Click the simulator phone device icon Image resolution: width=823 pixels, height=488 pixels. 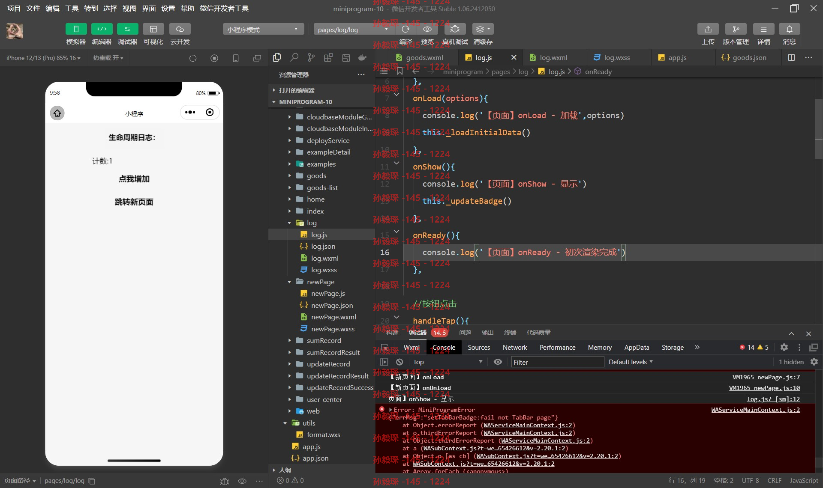pyautogui.click(x=236, y=58)
